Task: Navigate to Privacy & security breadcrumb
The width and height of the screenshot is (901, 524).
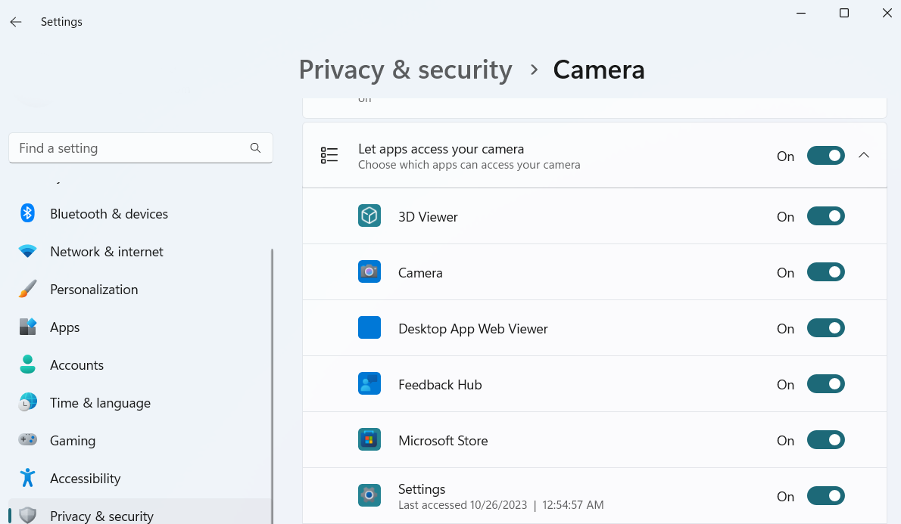Action: [405, 70]
